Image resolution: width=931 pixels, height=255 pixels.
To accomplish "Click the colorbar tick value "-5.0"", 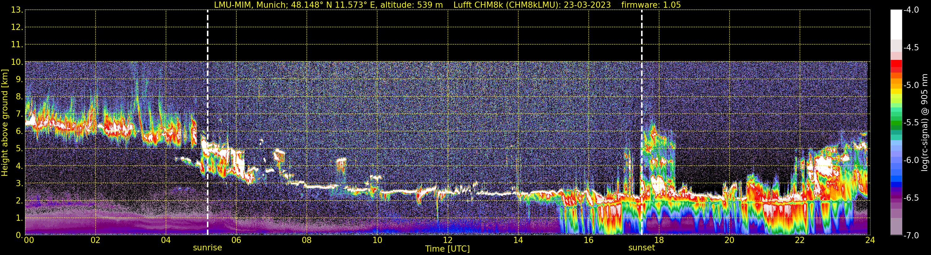I will coord(911,85).
